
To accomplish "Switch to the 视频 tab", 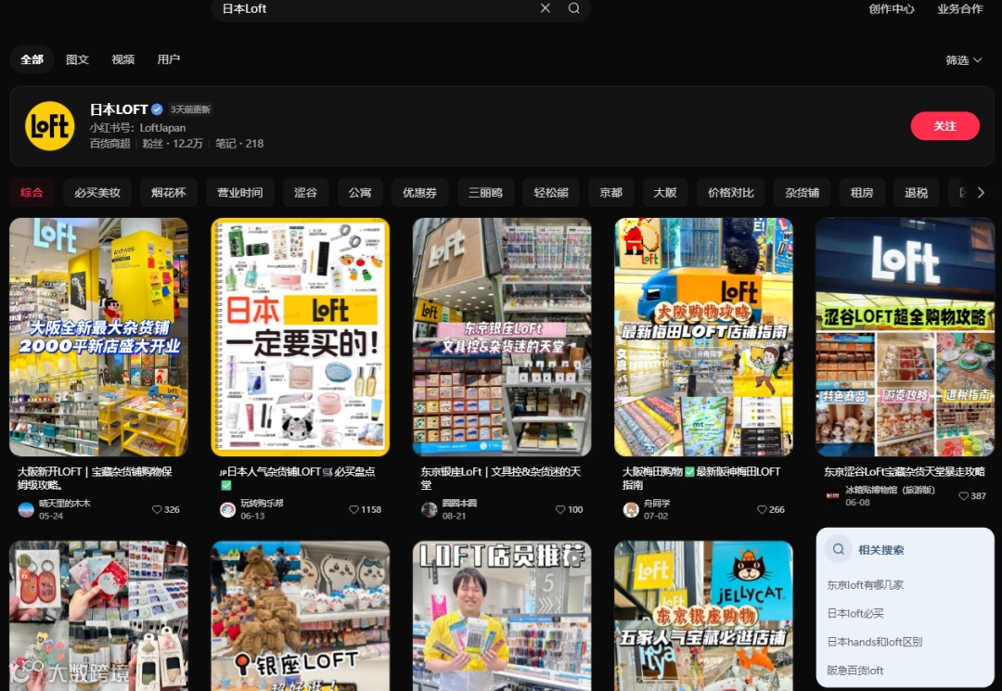I will (x=122, y=59).
